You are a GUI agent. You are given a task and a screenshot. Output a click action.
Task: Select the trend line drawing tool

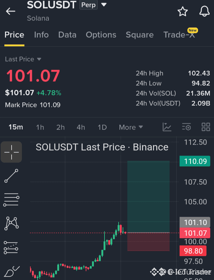11,176
